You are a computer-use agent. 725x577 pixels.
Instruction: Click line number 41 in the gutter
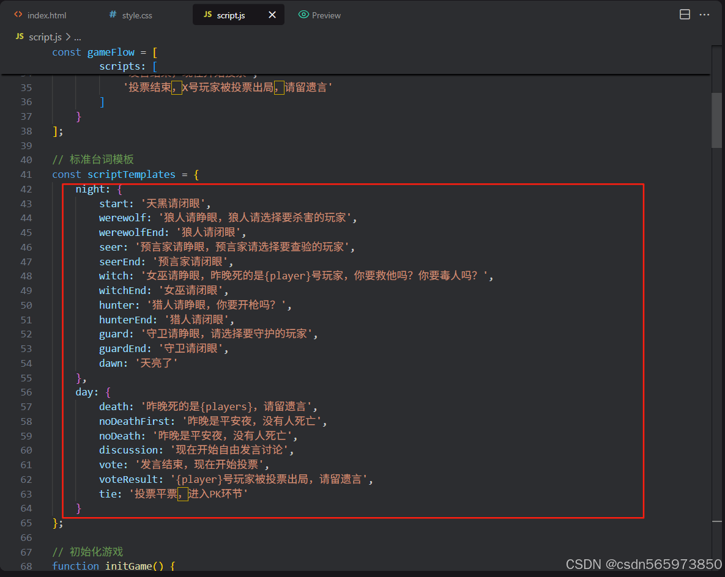tap(26, 175)
